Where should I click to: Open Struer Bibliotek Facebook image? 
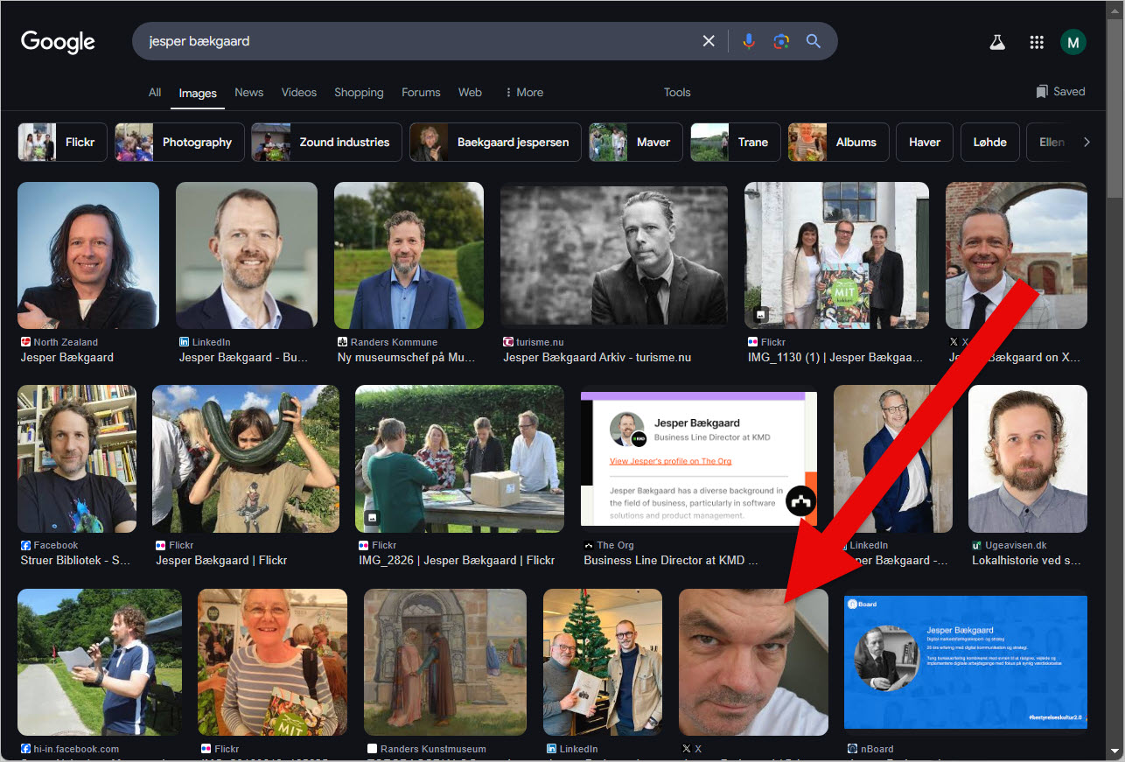coord(77,458)
